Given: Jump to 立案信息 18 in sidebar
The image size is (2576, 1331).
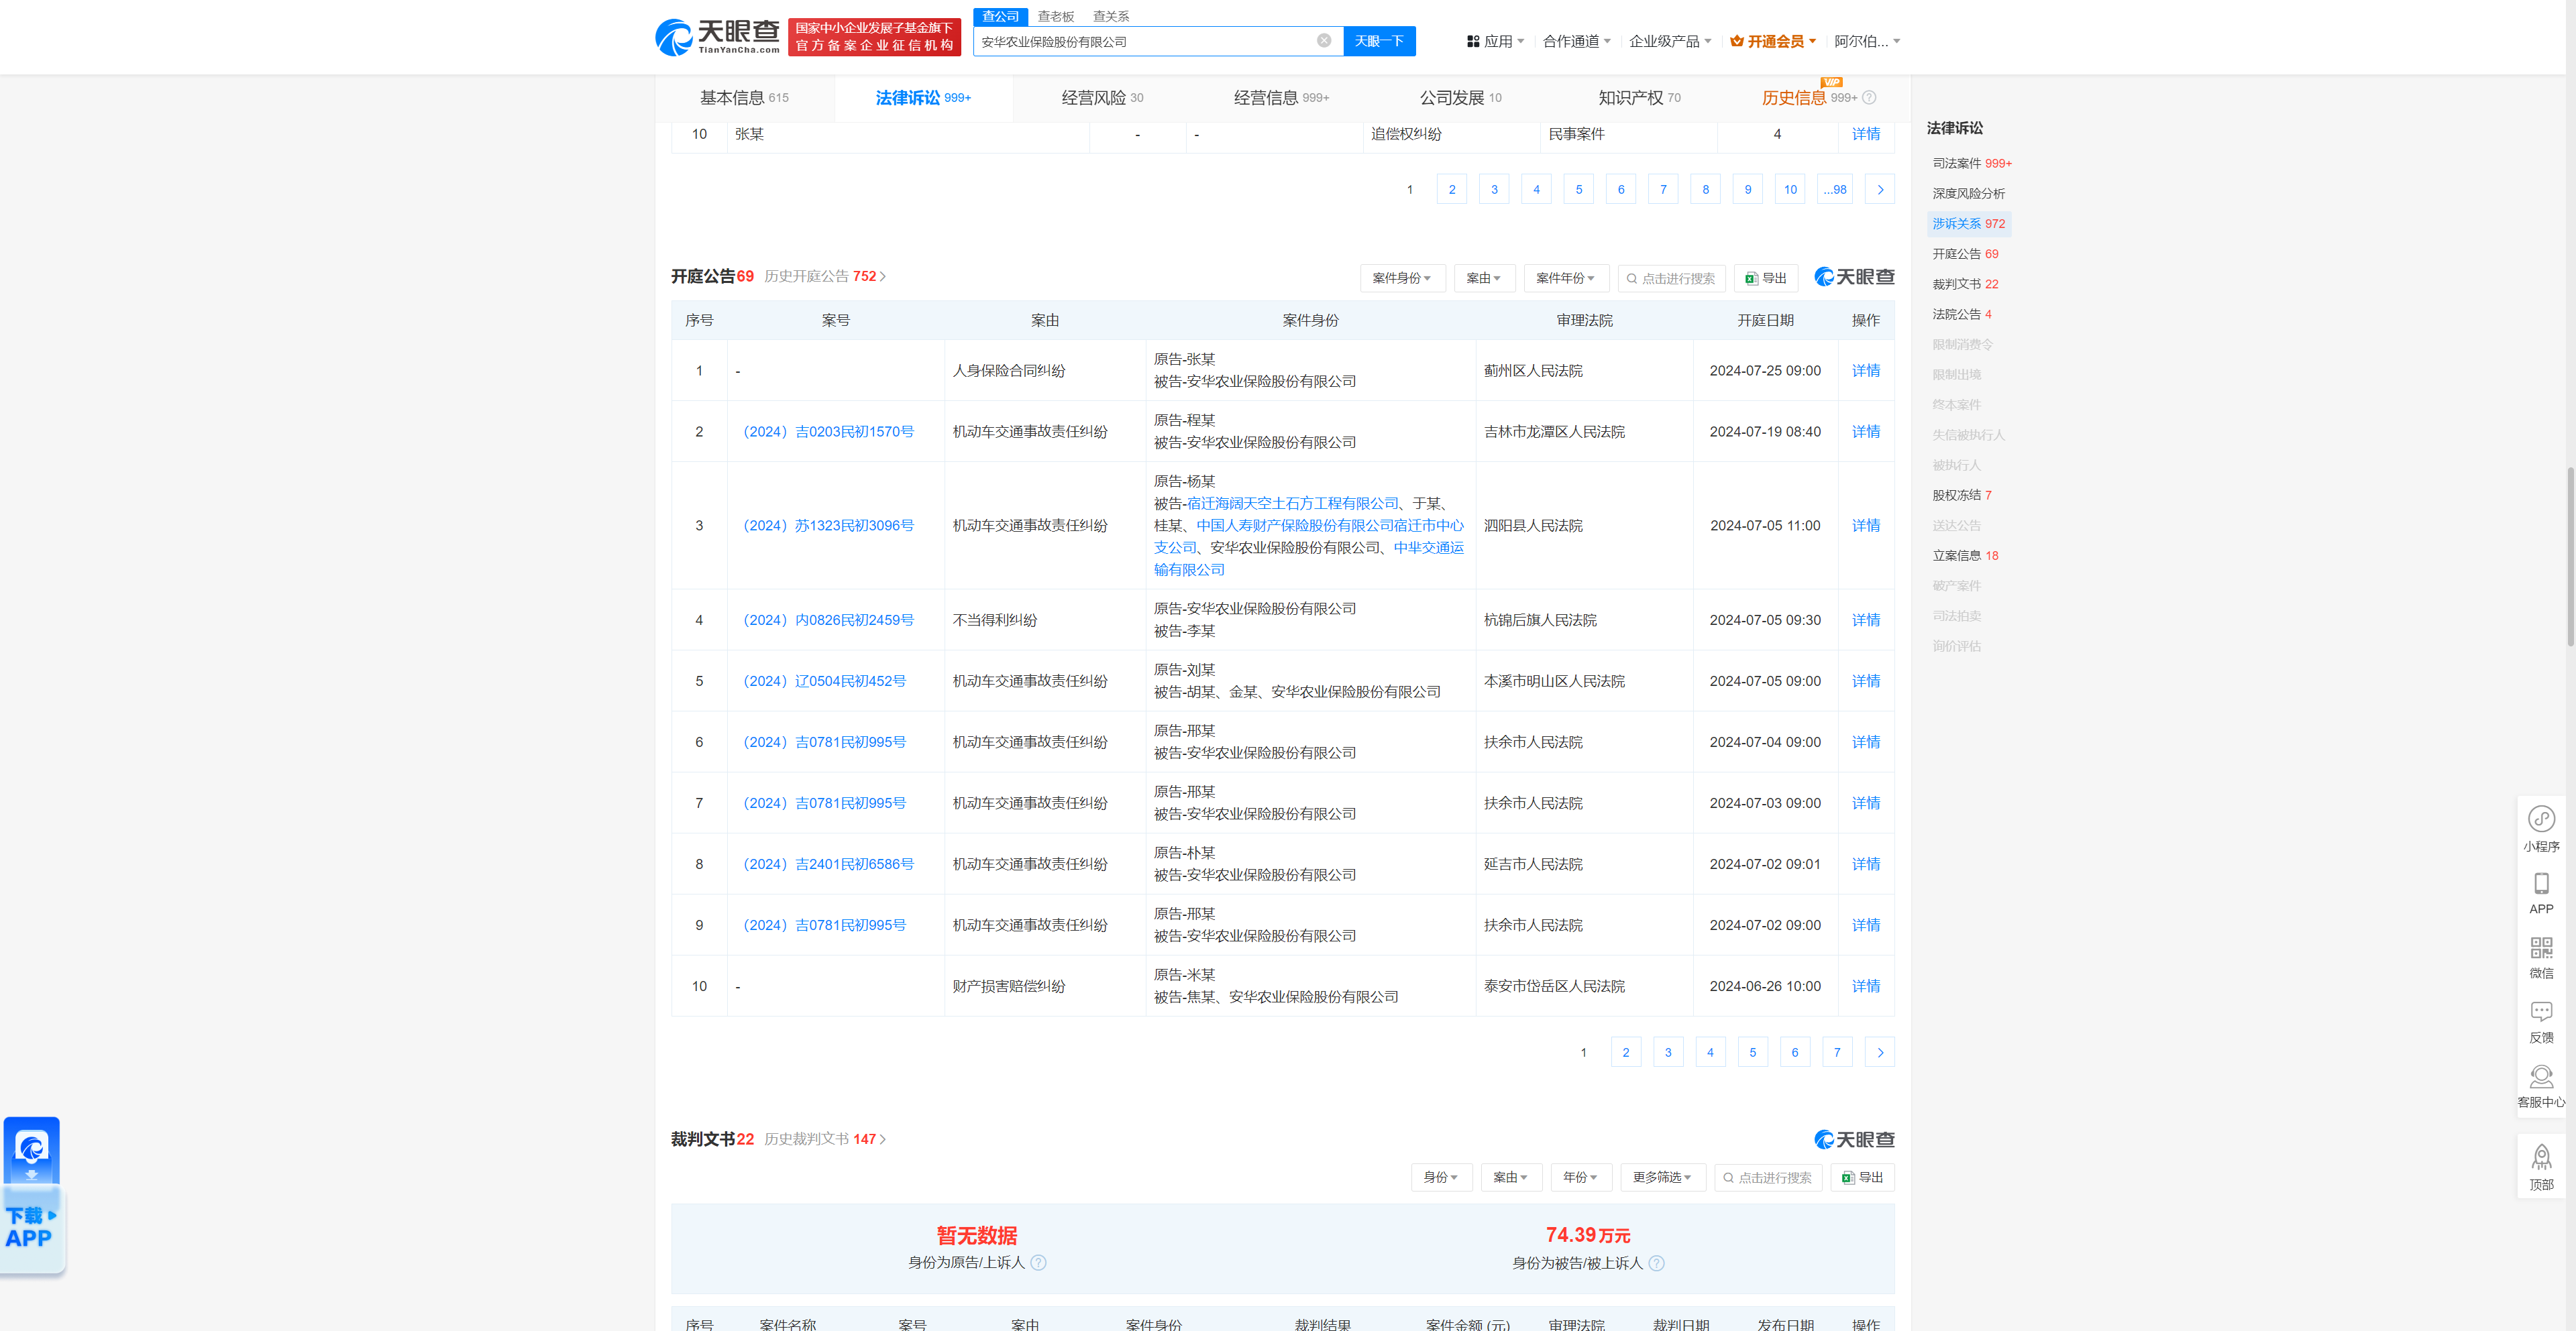Looking at the screenshot, I should pos(1965,556).
